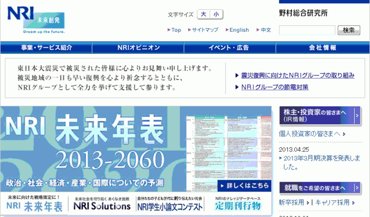Open the NRIオピニオン menu
The height and width of the screenshot is (217, 370).
coord(138,48)
